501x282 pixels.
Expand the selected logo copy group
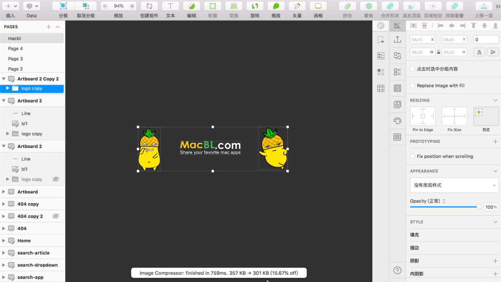pos(7,88)
